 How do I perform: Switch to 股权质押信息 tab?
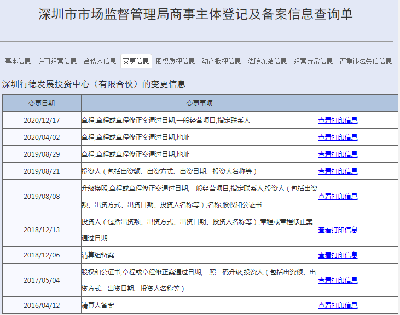(x=175, y=61)
